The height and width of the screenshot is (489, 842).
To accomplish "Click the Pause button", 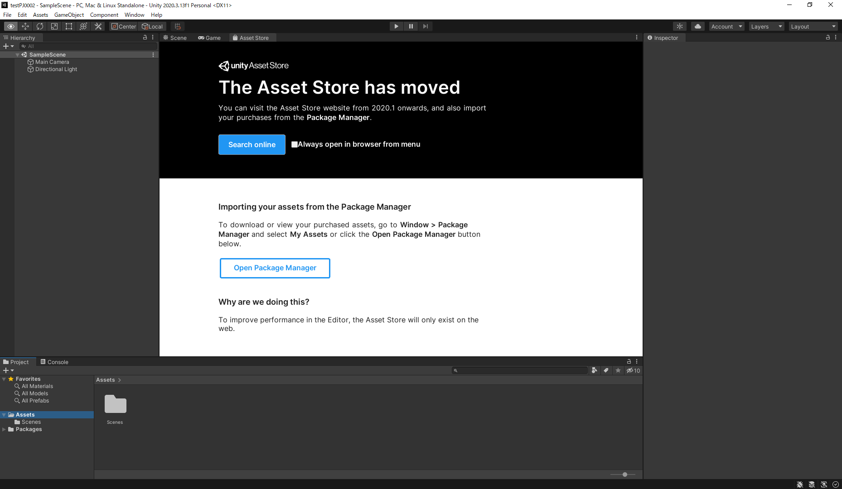I will pos(411,26).
